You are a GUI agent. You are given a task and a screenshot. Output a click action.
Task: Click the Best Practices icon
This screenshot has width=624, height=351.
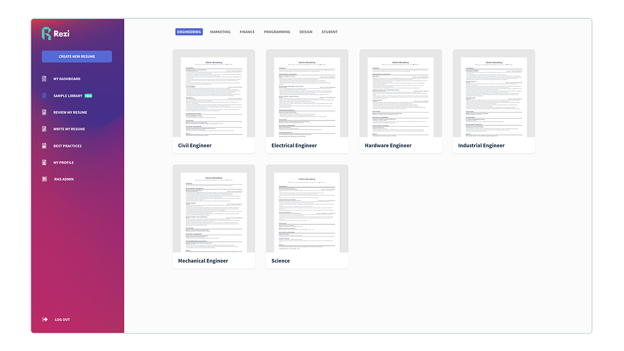click(44, 146)
